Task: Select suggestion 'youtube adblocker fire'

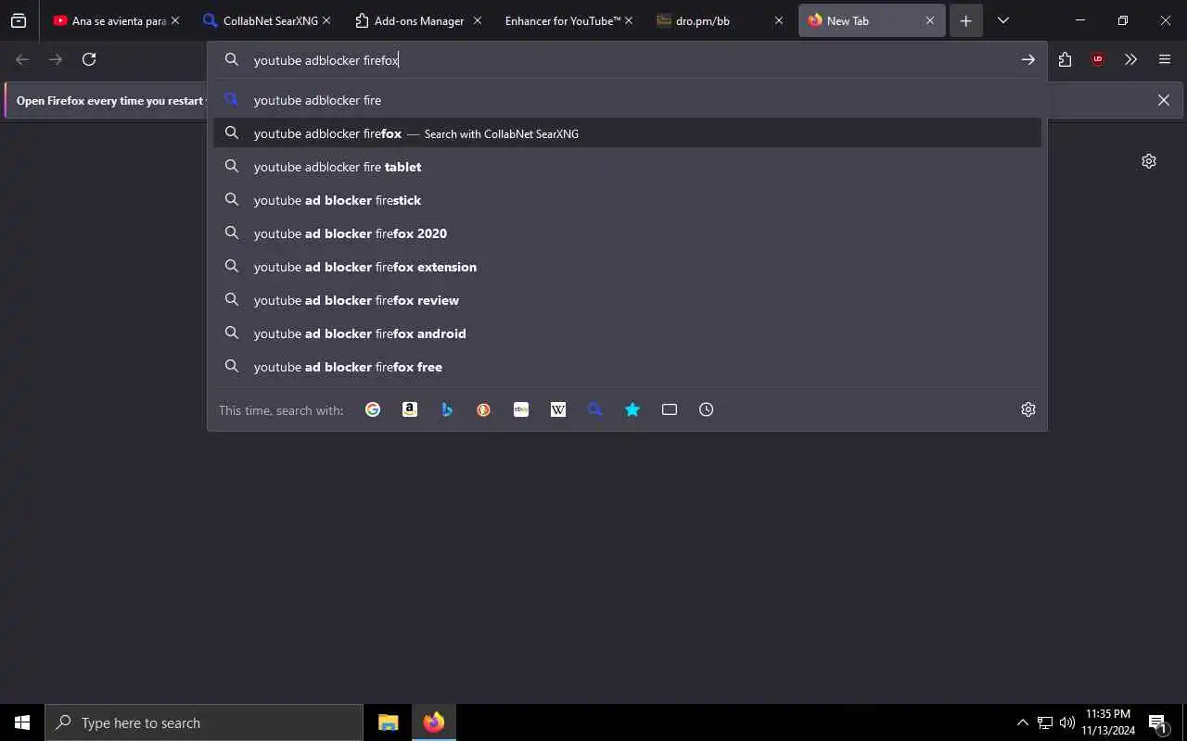Action: (627, 100)
